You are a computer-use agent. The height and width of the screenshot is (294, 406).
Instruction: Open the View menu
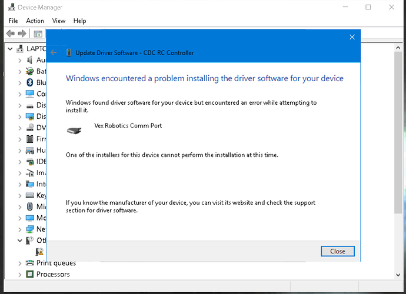pyautogui.click(x=59, y=21)
